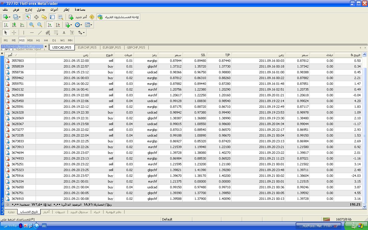Open the أدوات (Tools) menu
The width and height of the screenshot is (368, 230).
pyautogui.click(x=54, y=9)
